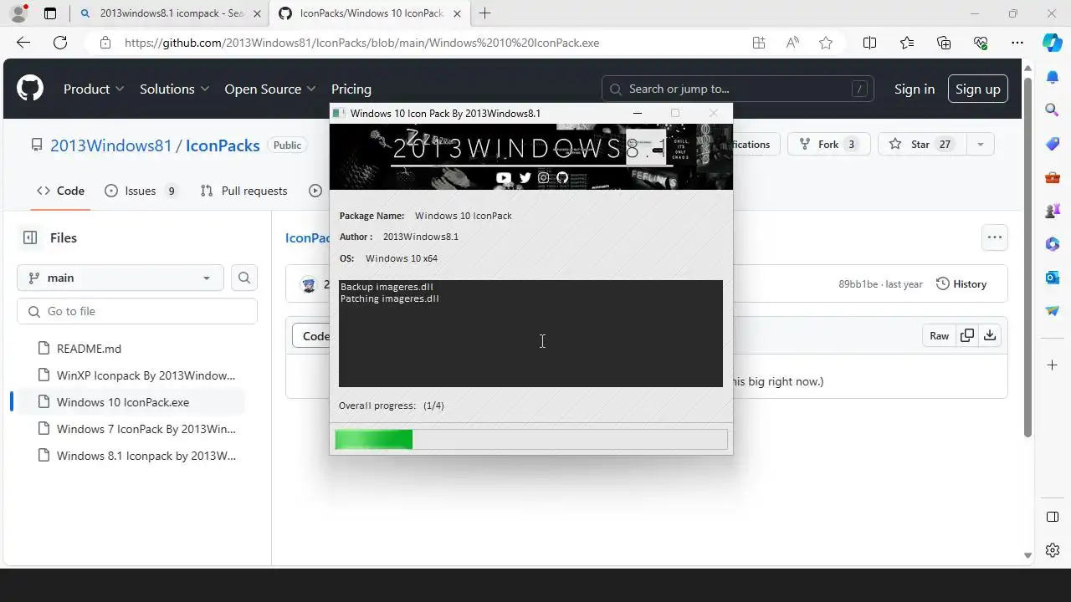Open the IconPacks repository link
The width and height of the screenshot is (1071, 602).
tap(223, 145)
